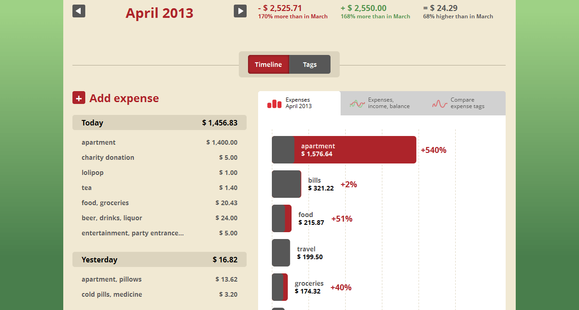The width and height of the screenshot is (579, 310).
Task: Click the red plus icon beside Add expense
Action: pos(78,98)
